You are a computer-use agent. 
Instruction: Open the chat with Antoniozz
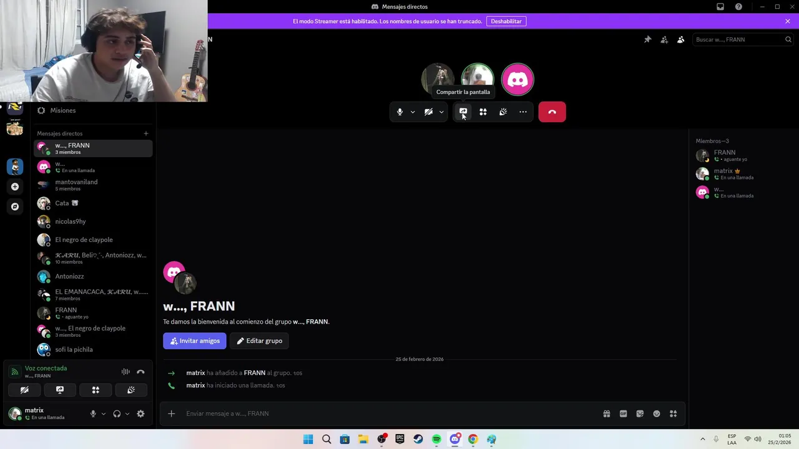pos(93,276)
